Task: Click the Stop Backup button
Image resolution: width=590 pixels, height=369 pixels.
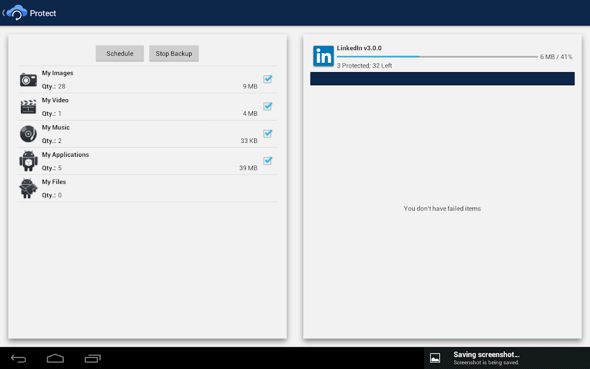Action: click(x=174, y=54)
